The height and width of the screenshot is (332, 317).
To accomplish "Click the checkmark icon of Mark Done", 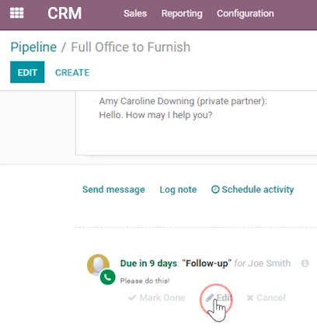I will pyautogui.click(x=132, y=298).
